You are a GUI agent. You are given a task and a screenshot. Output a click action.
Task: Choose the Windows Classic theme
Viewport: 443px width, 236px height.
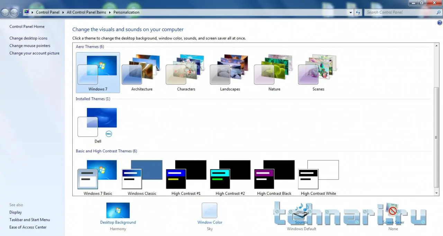(x=142, y=177)
